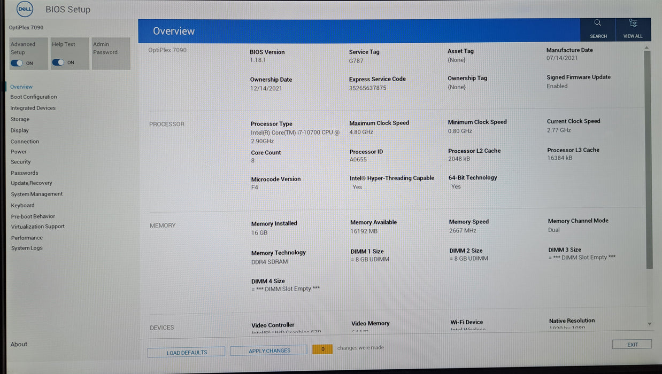The image size is (662, 374).
Task: Go to Passwords section
Action: click(x=25, y=173)
